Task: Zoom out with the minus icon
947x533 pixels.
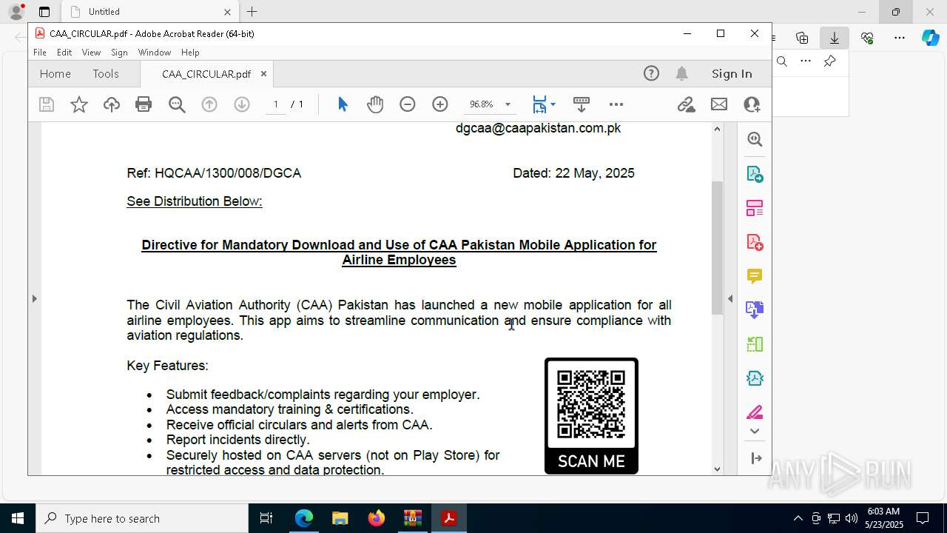Action: pos(408,104)
